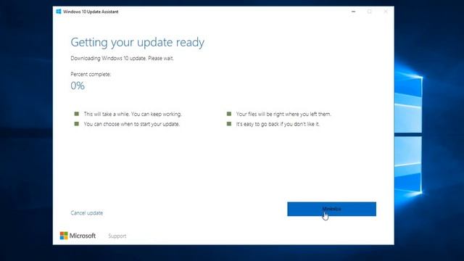Click 'You can choose when to start' text
This screenshot has height=261, width=464.
tap(132, 124)
